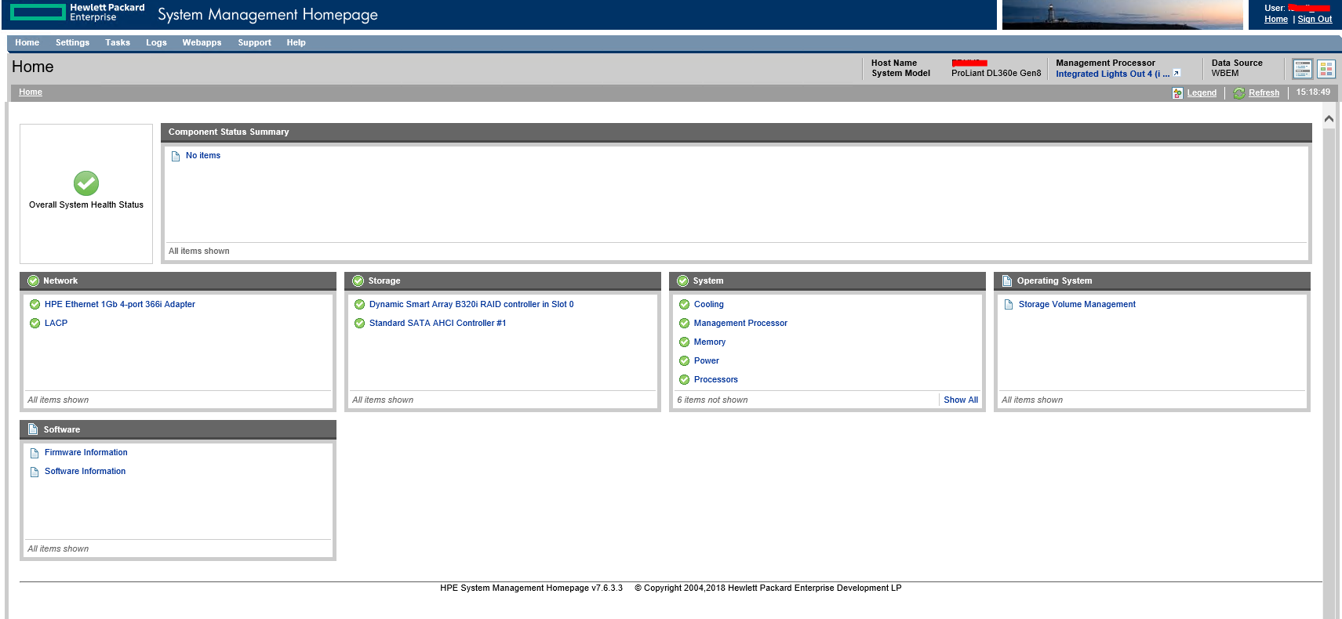Click status icon beside Standard SATA AHCI
Screen dimensions: 1342x619
(359, 324)
